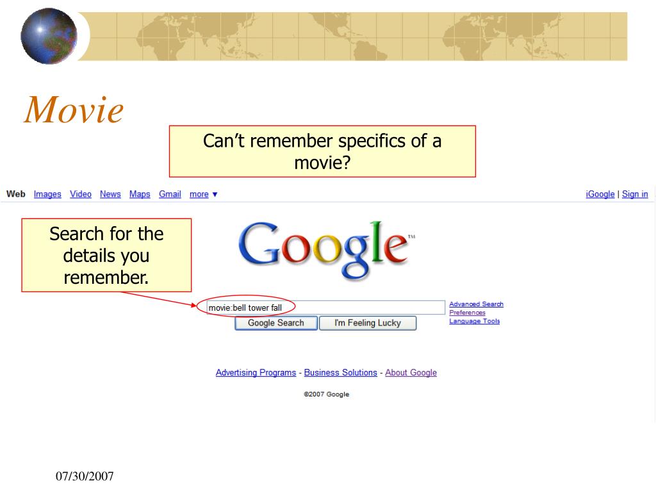This screenshot has height=492, width=656.
Task: Open the Maps link
Action: tap(140, 194)
